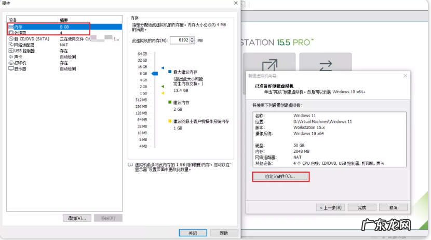Click 完成 to finish the wizard
431x240 pixels.
pos(362,208)
